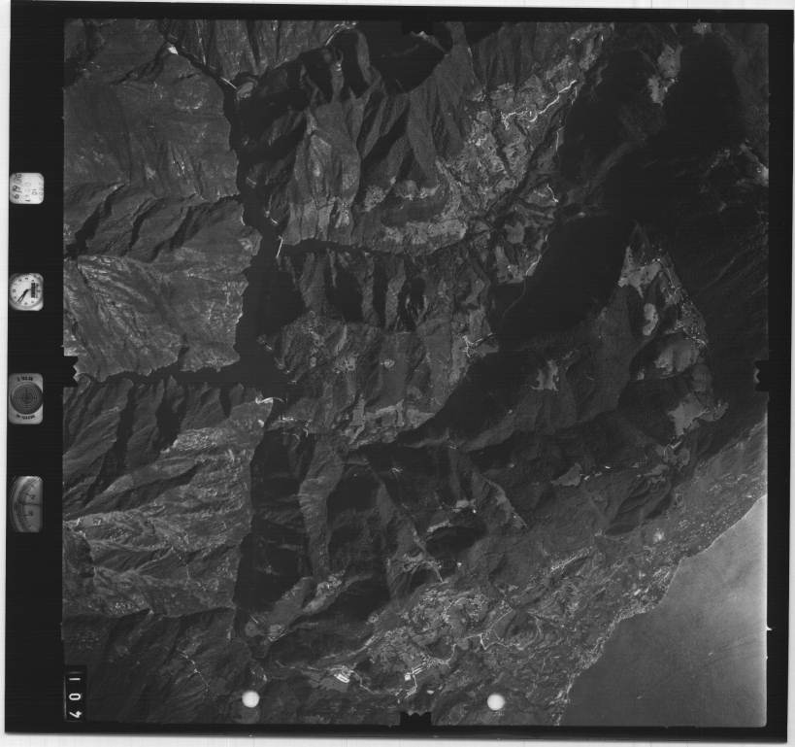
Task: Click the bottom center fiducial notch
Action: [x=415, y=720]
